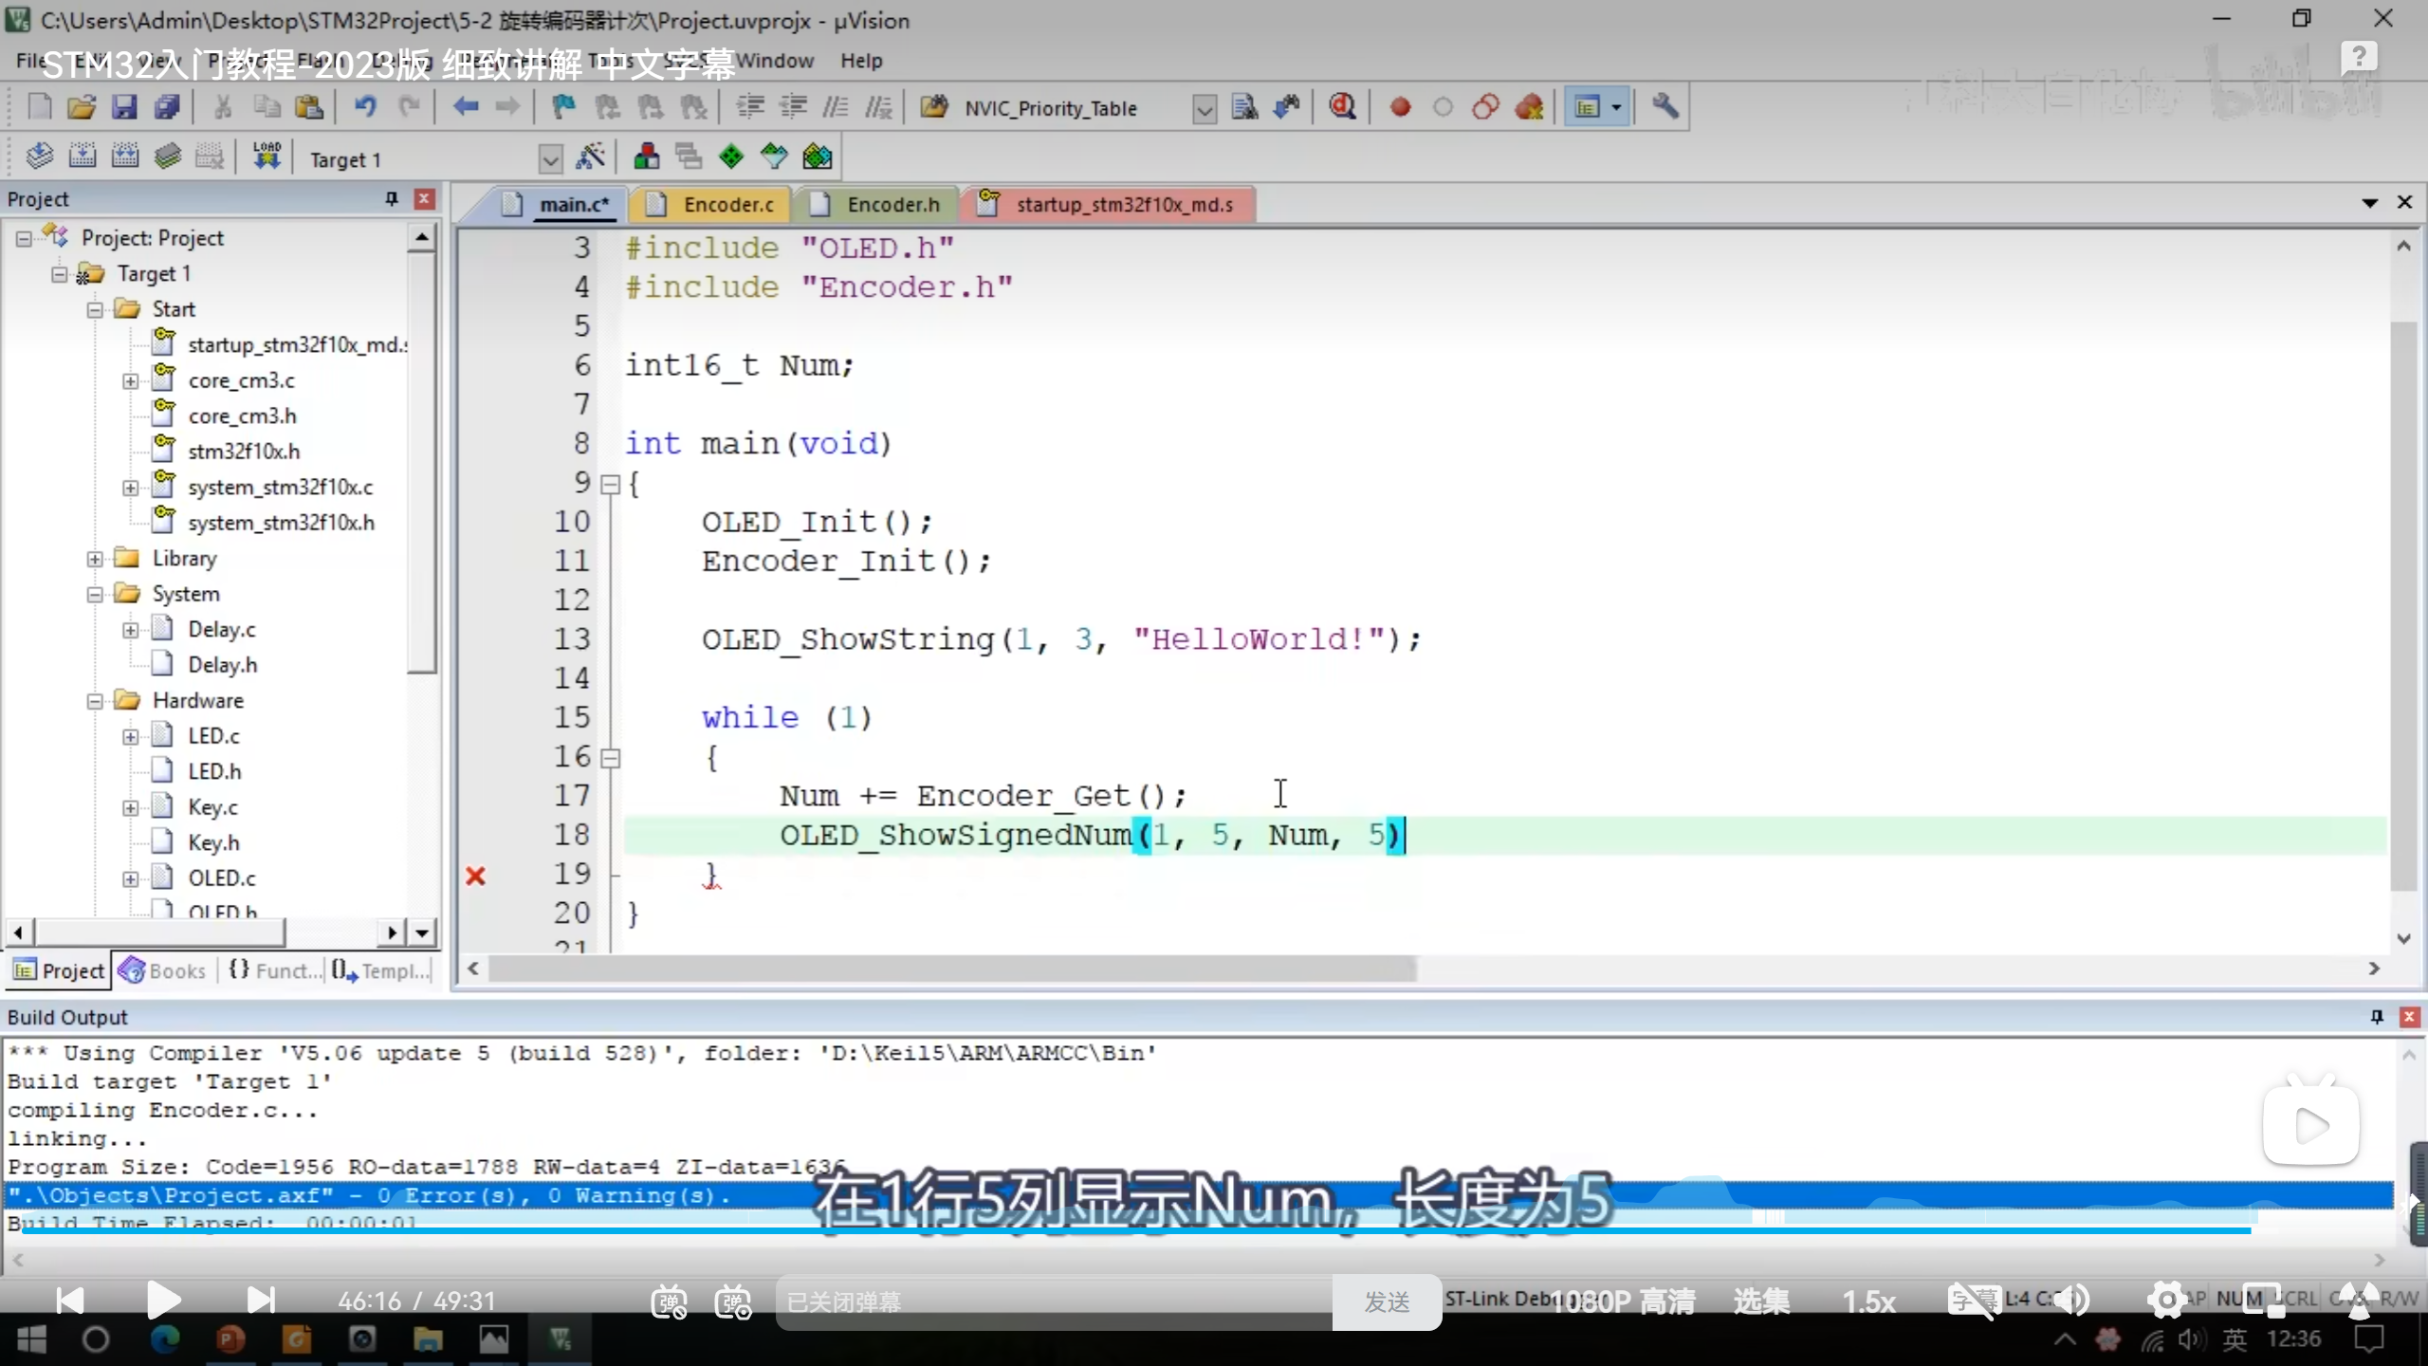Screen dimensions: 2428x1366
Task: Click the video progress bar
Action: click(x=1138, y=1230)
